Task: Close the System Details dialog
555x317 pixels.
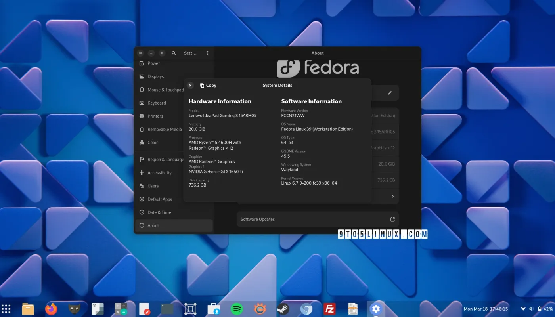Action: [190, 85]
